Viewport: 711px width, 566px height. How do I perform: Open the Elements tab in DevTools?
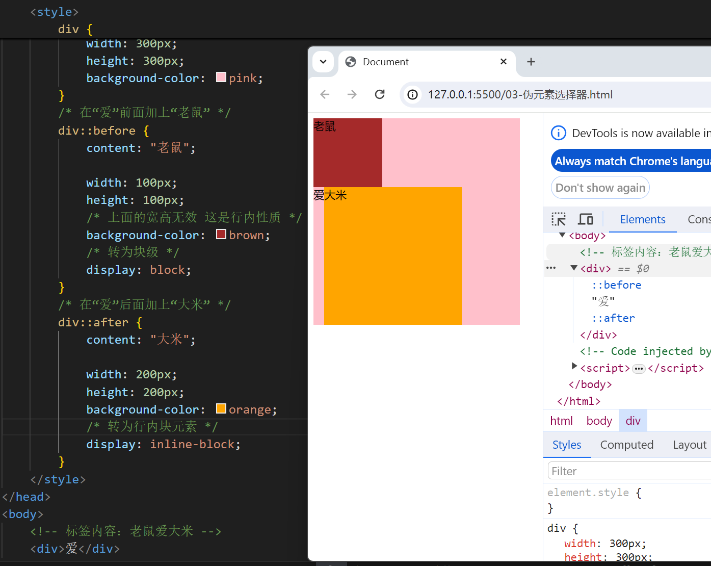coord(643,219)
